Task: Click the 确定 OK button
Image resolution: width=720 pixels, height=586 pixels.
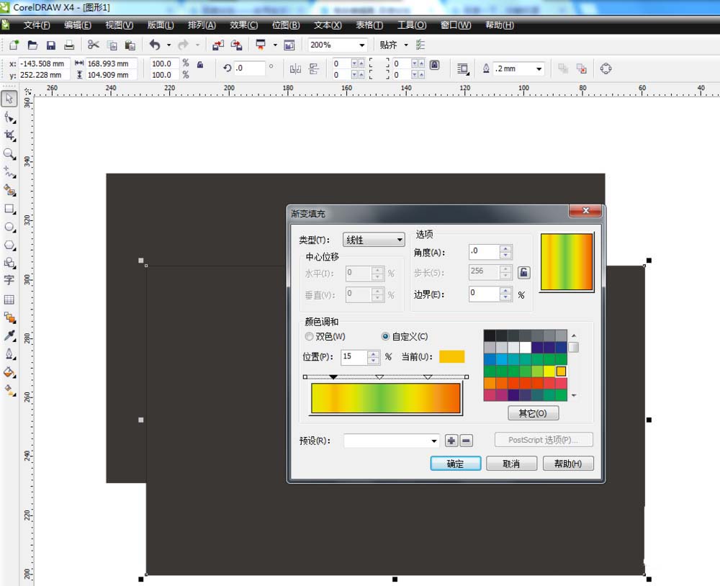Action: pos(455,464)
